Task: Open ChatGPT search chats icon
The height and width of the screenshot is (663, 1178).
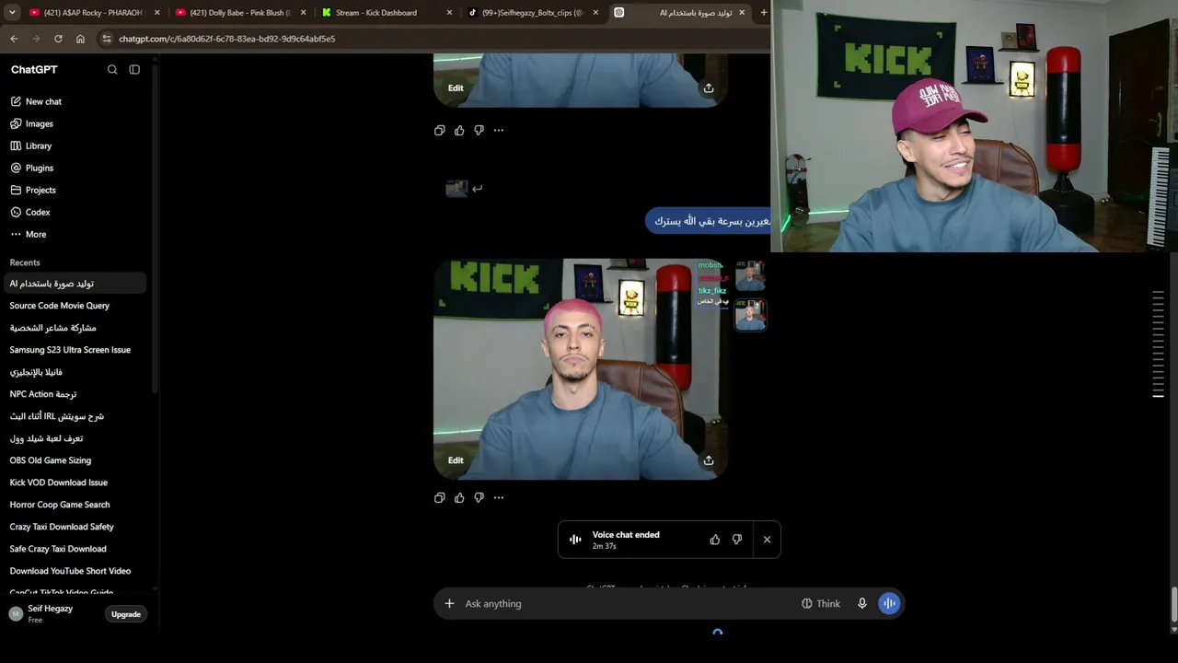Action: click(x=112, y=69)
